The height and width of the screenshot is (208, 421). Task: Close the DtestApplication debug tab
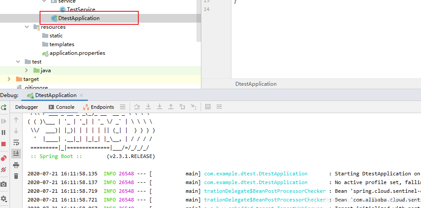click(x=81, y=95)
